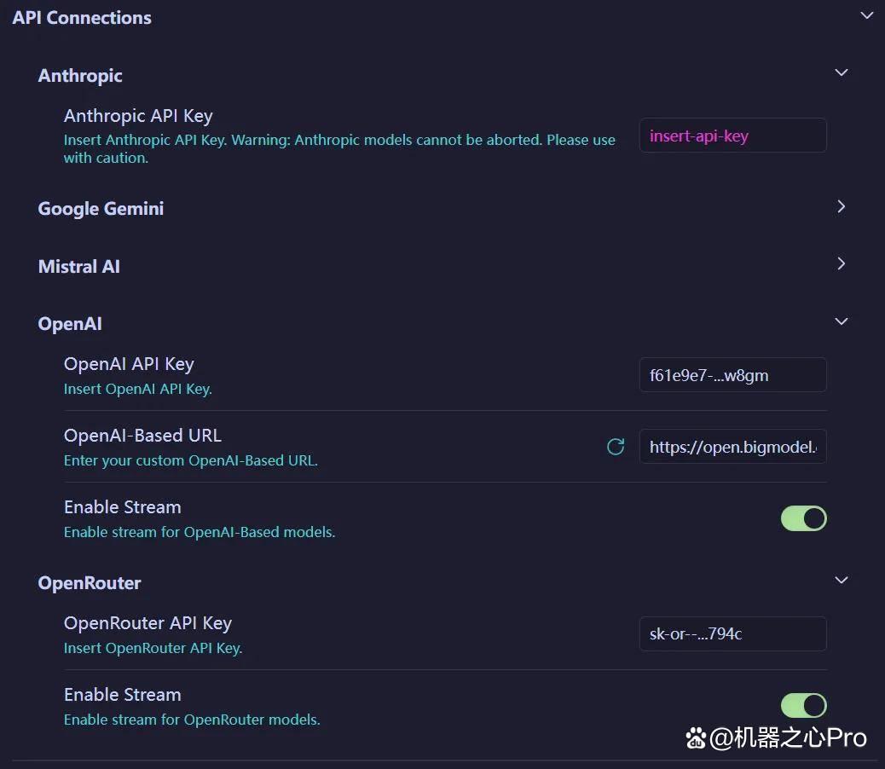The height and width of the screenshot is (769, 885).
Task: Click the OpenRouter section heading
Action: coord(90,583)
